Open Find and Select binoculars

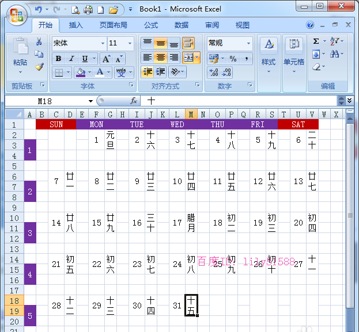[x=334, y=54]
